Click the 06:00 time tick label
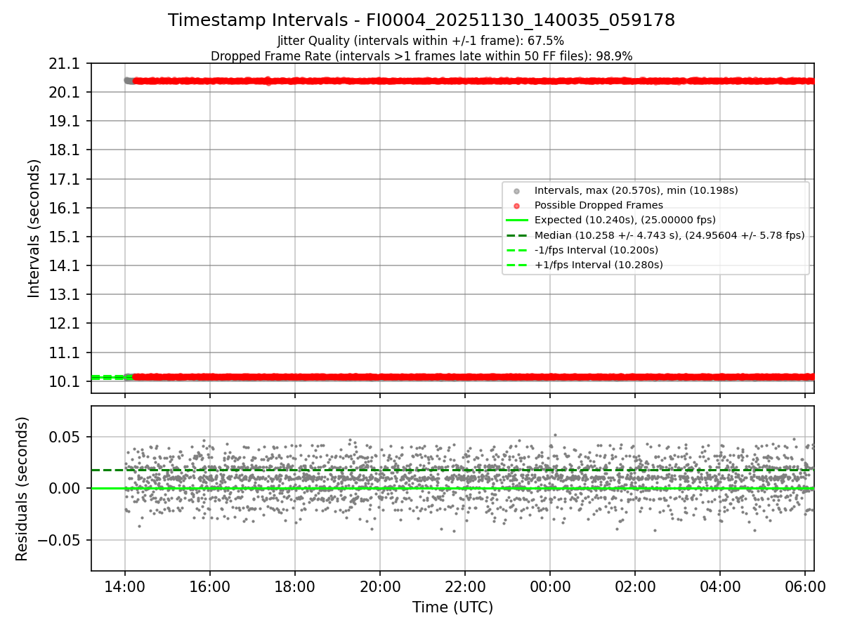Screen dimensions: 843x632 click(805, 586)
